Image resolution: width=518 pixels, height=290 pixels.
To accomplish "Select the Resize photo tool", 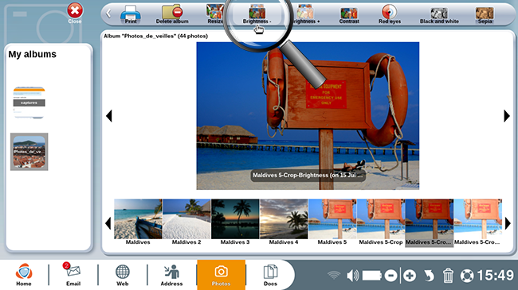I will click(x=215, y=14).
